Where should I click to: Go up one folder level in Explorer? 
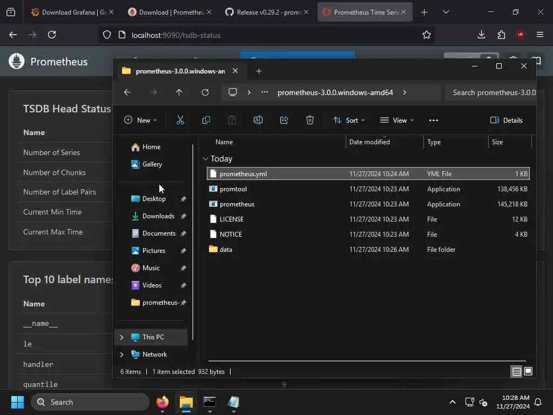coord(179,92)
